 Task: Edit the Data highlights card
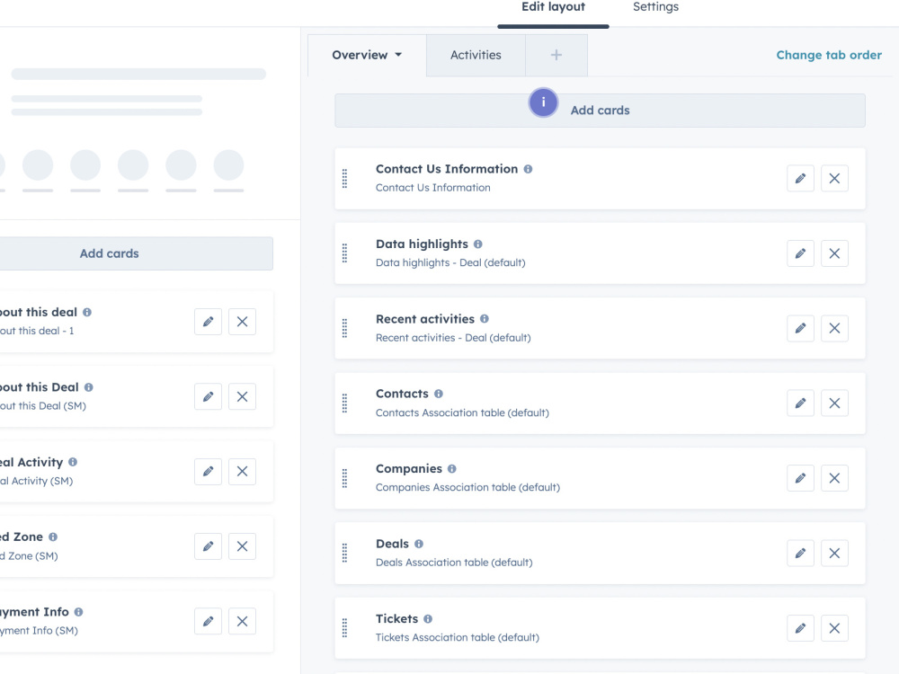point(800,253)
